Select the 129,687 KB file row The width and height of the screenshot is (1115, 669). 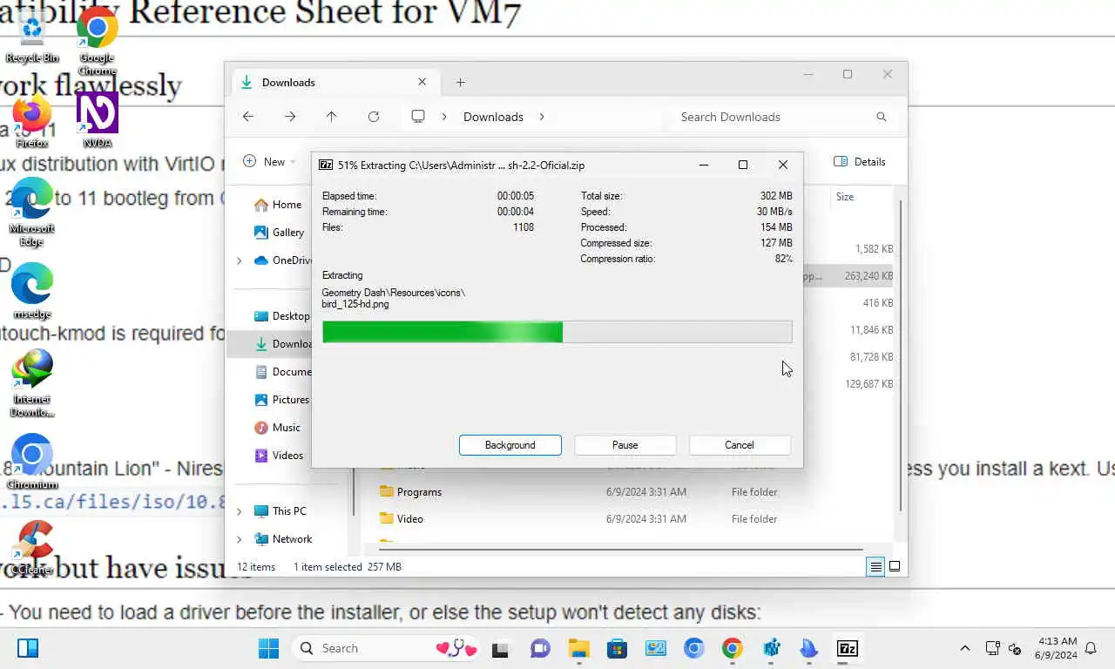(848, 384)
